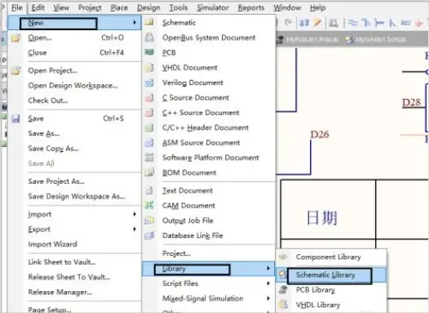Click the OpenBus System Document icon
This screenshot has height=313, width=429.
(x=149, y=38)
